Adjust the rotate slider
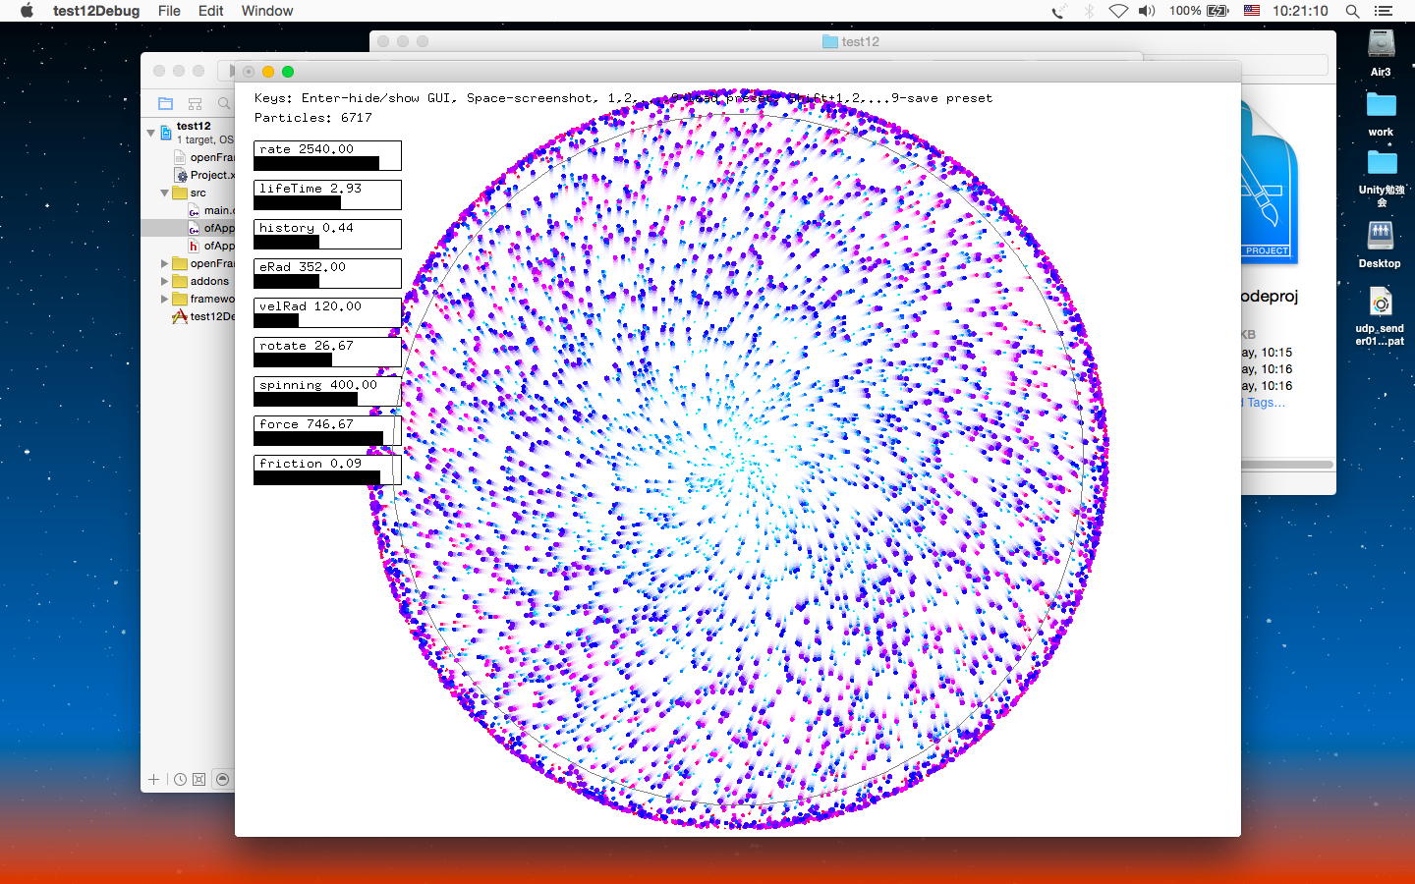This screenshot has width=1415, height=884. [x=327, y=352]
